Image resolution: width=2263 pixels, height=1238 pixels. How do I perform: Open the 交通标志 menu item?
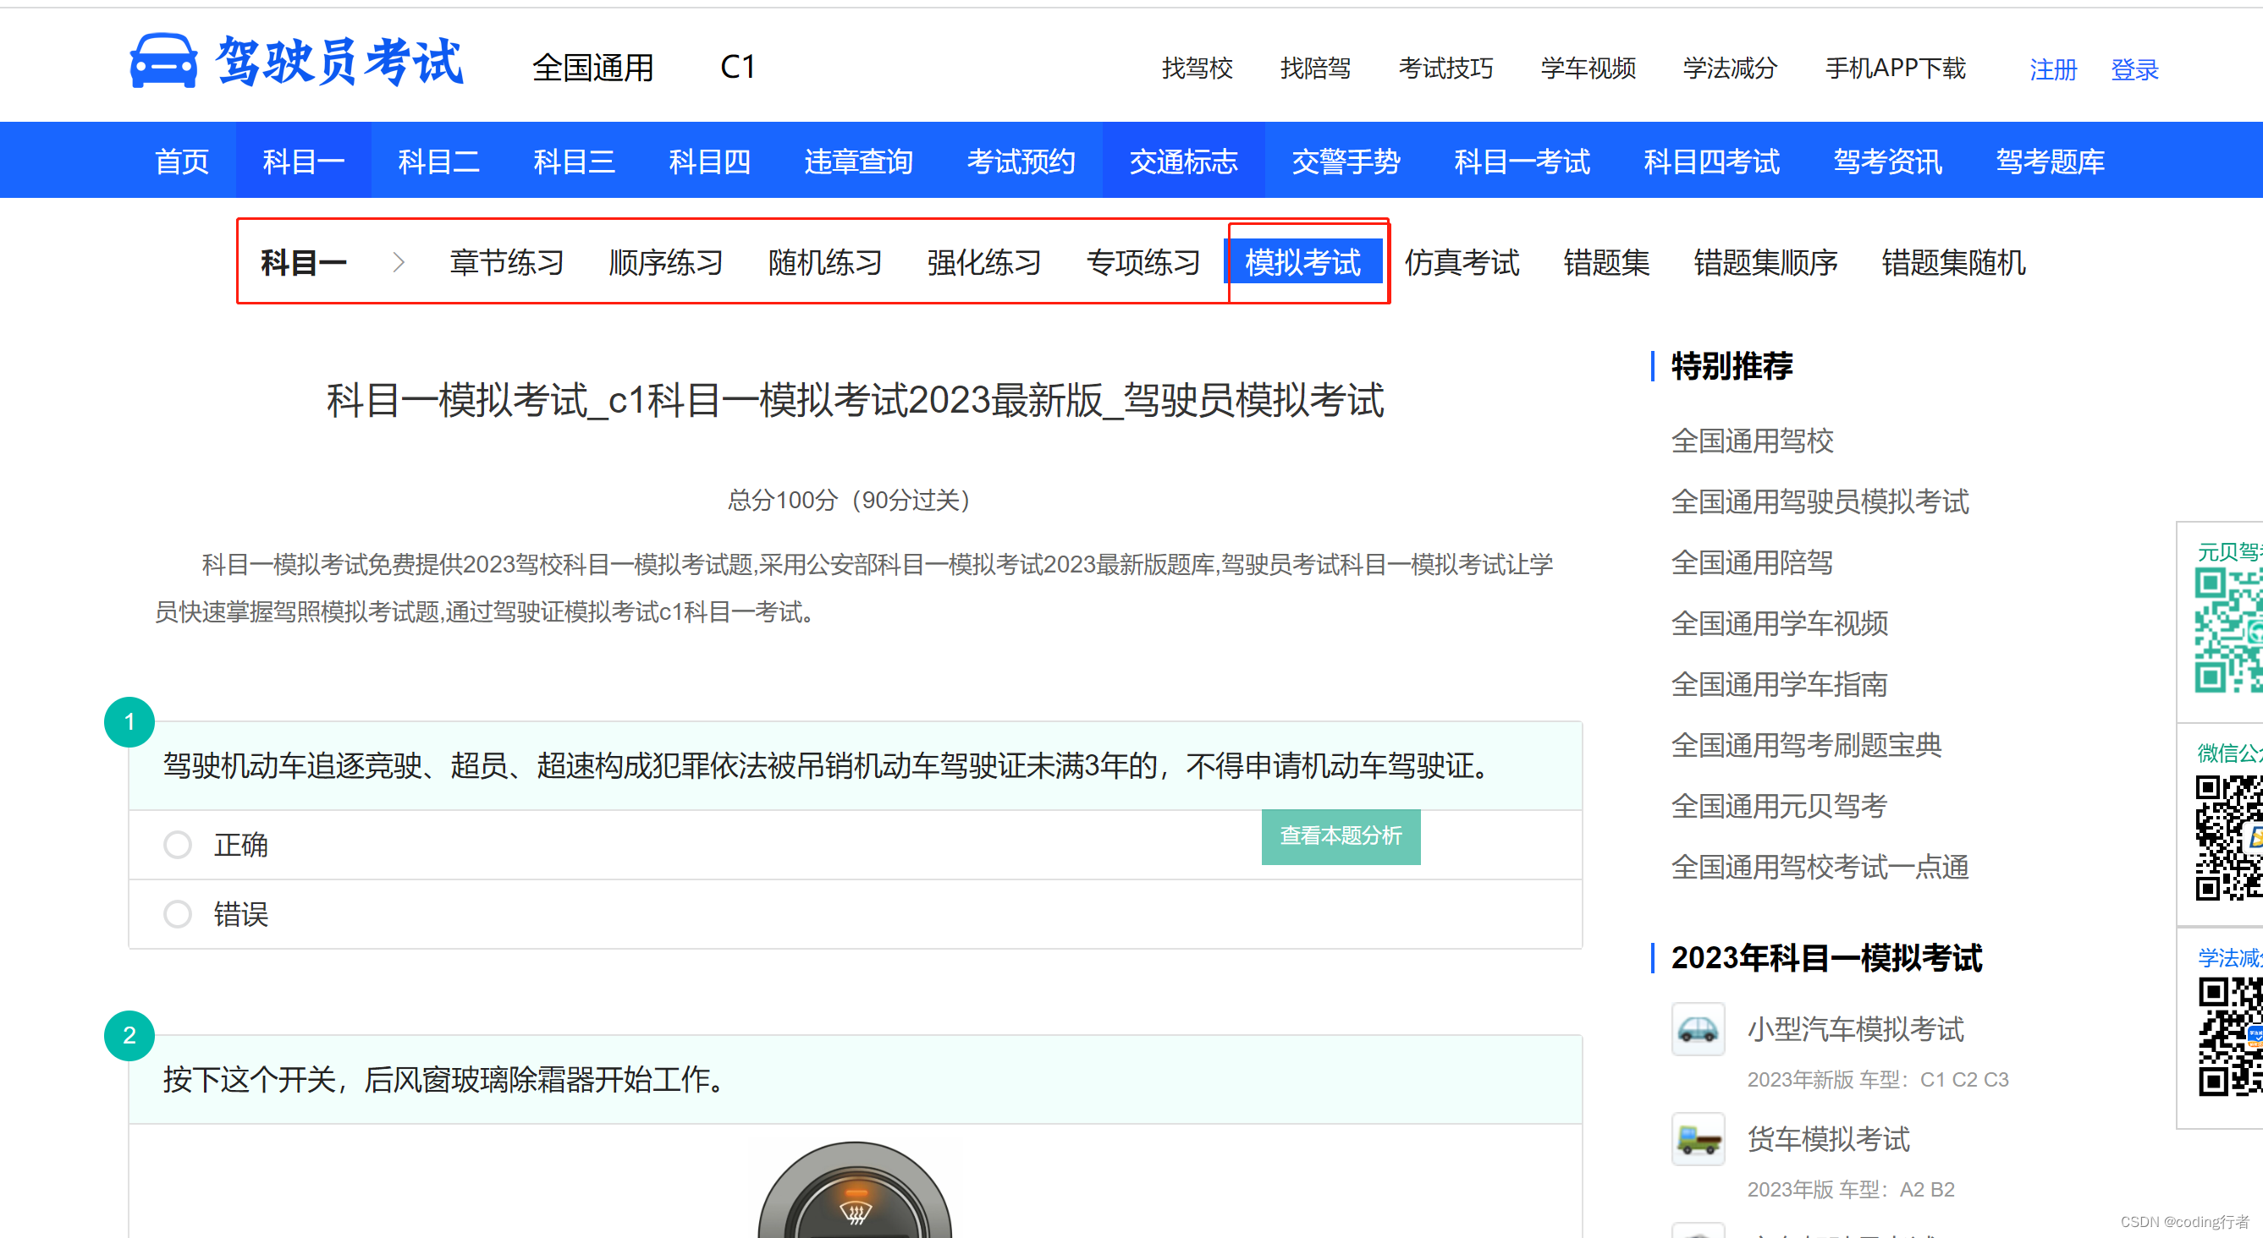click(1182, 161)
